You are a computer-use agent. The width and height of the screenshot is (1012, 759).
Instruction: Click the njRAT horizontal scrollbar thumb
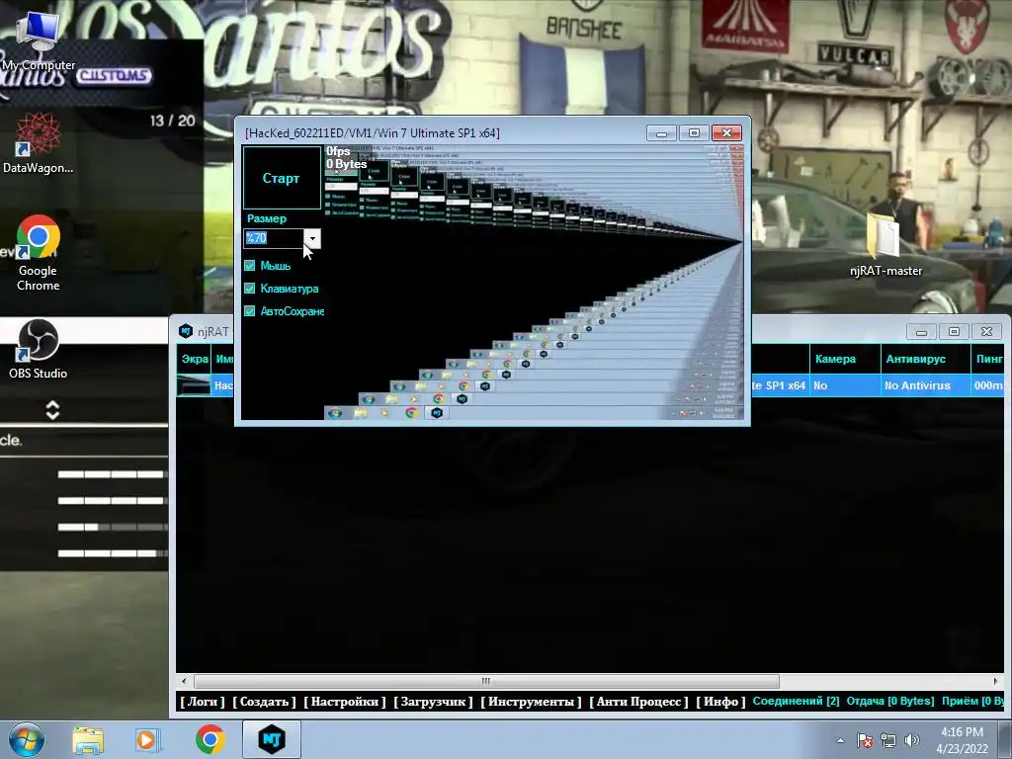(486, 681)
